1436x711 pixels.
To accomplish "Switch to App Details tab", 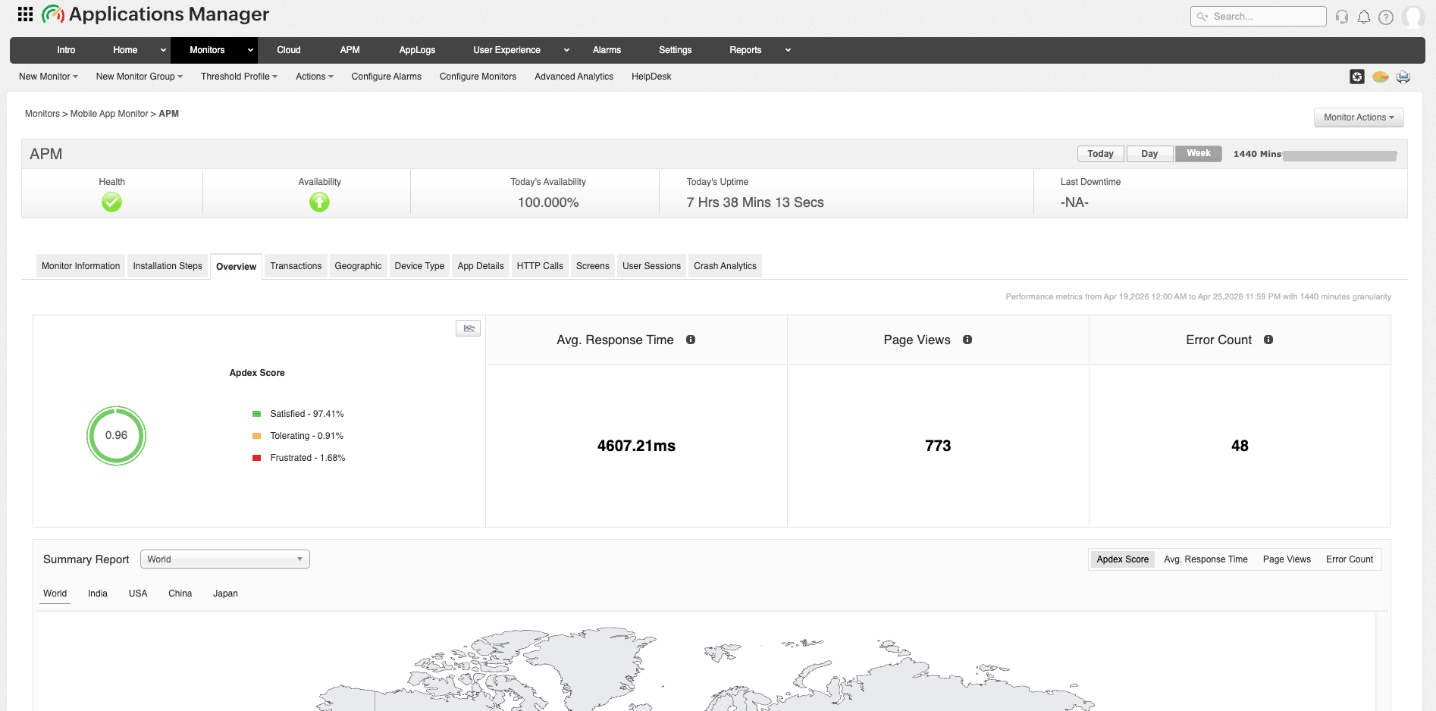I will tap(481, 266).
